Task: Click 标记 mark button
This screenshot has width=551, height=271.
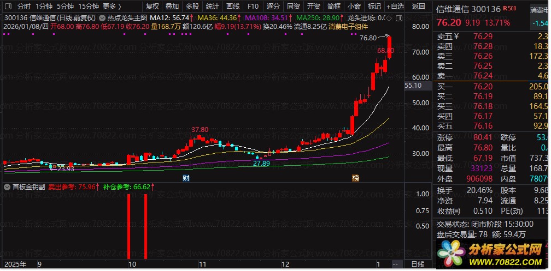Action: tap(374, 7)
